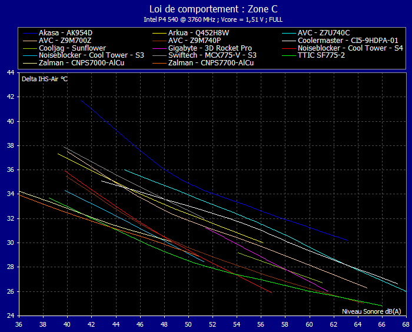The height and width of the screenshot is (332, 412).
Task: Click the y-axis label 'Delta IHS-Air °C'
Action: [44, 79]
